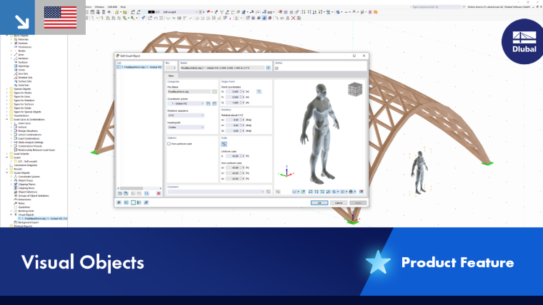Open the Rotation sequence dropdown
This screenshot has height=305, width=543.
186,115
